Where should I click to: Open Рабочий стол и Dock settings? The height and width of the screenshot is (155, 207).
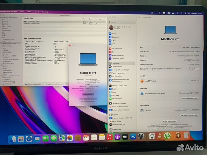[x=118, y=86]
